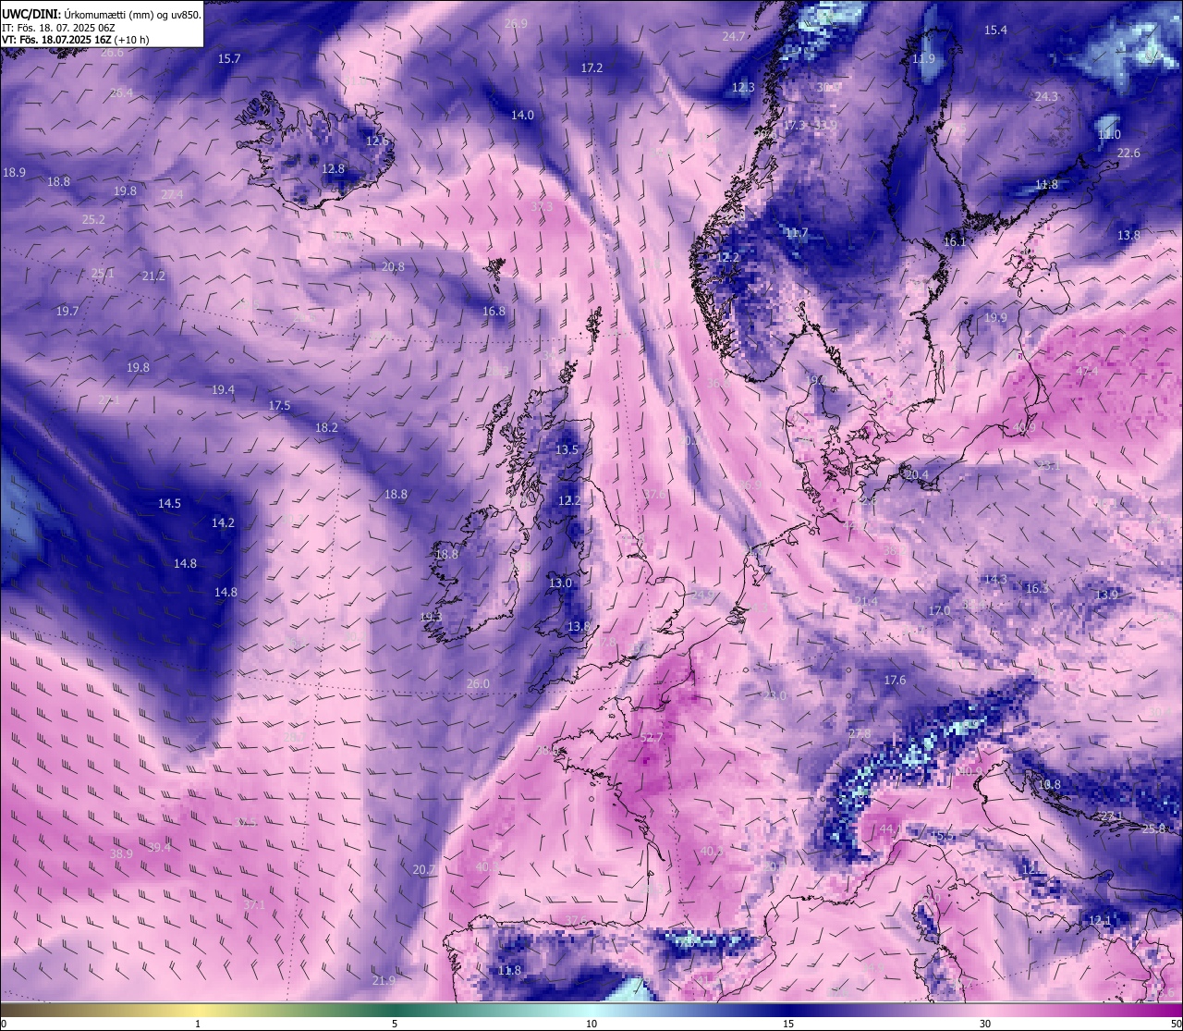Click the 39.4 value in the bottom left
The width and height of the screenshot is (1183, 1031).
coord(159,848)
